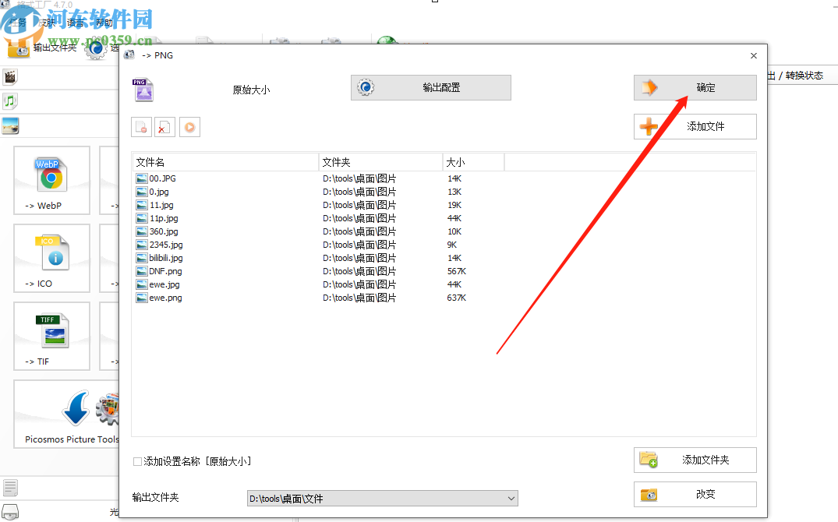Select file DNF.png in the list
This screenshot has height=522, width=838.
tap(165, 271)
